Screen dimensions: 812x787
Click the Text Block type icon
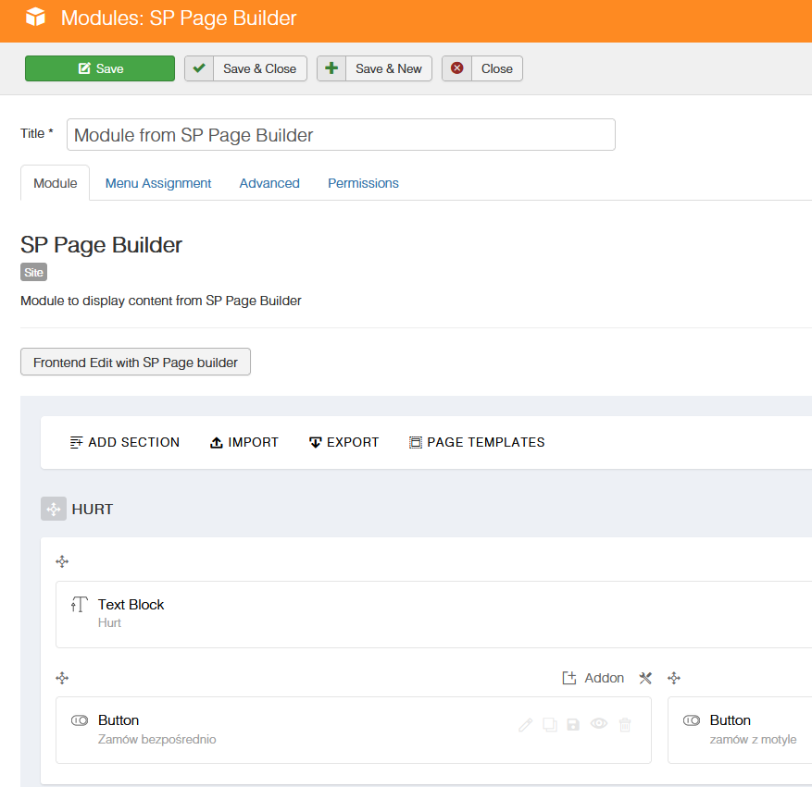[80, 604]
